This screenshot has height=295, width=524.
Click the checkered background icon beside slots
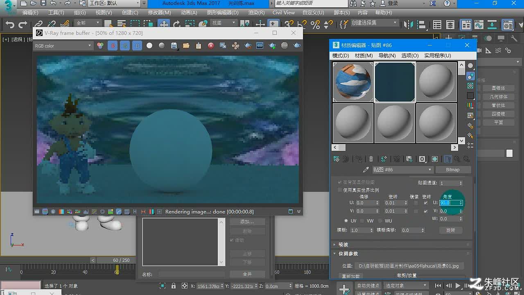[x=470, y=86]
